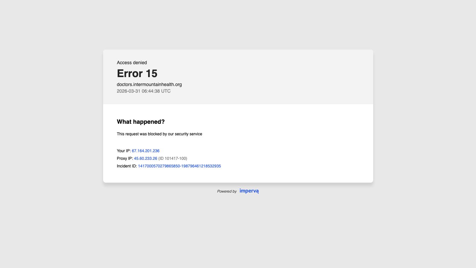476x268 pixels.
Task: Click the Your IP label
Action: 124,151
